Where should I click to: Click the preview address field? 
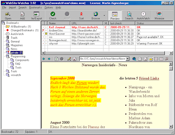[102, 59]
